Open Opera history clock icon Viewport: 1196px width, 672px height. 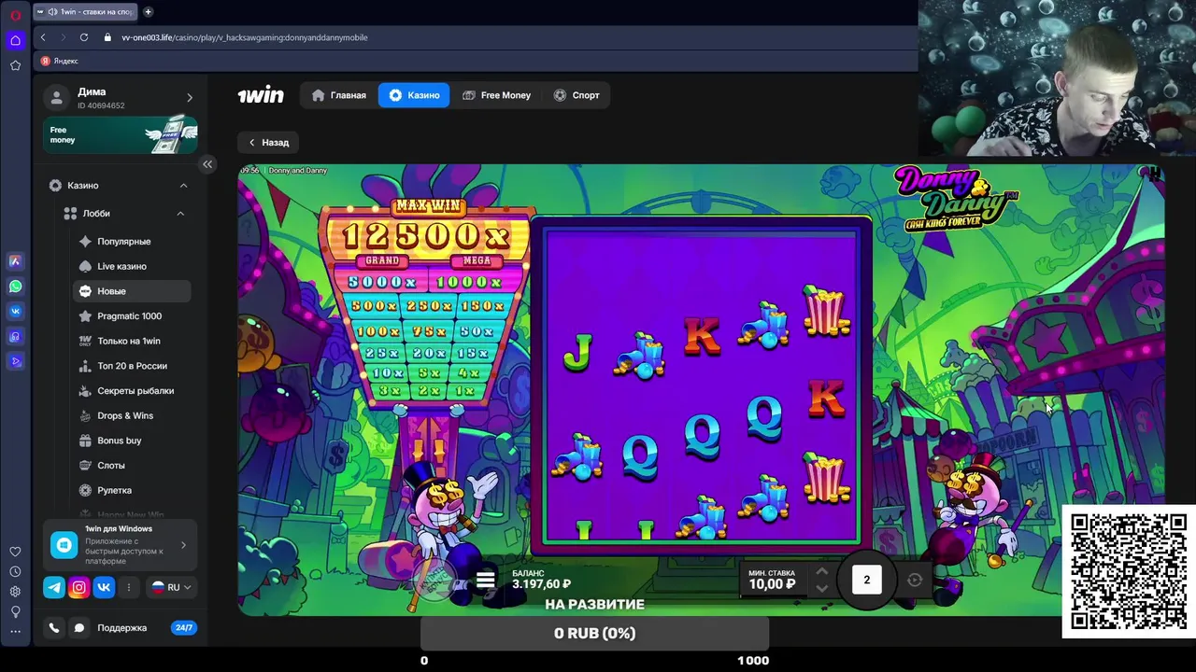point(15,571)
